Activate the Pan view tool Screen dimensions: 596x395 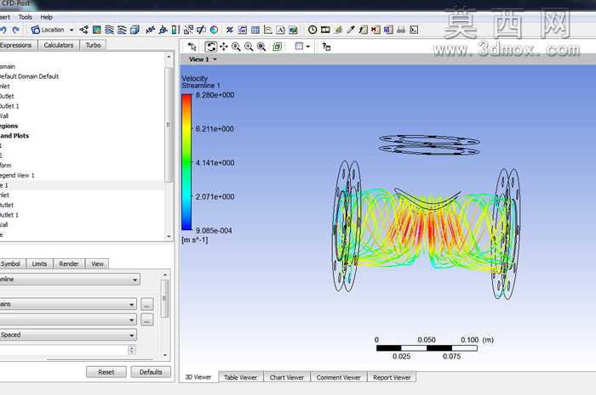(223, 47)
